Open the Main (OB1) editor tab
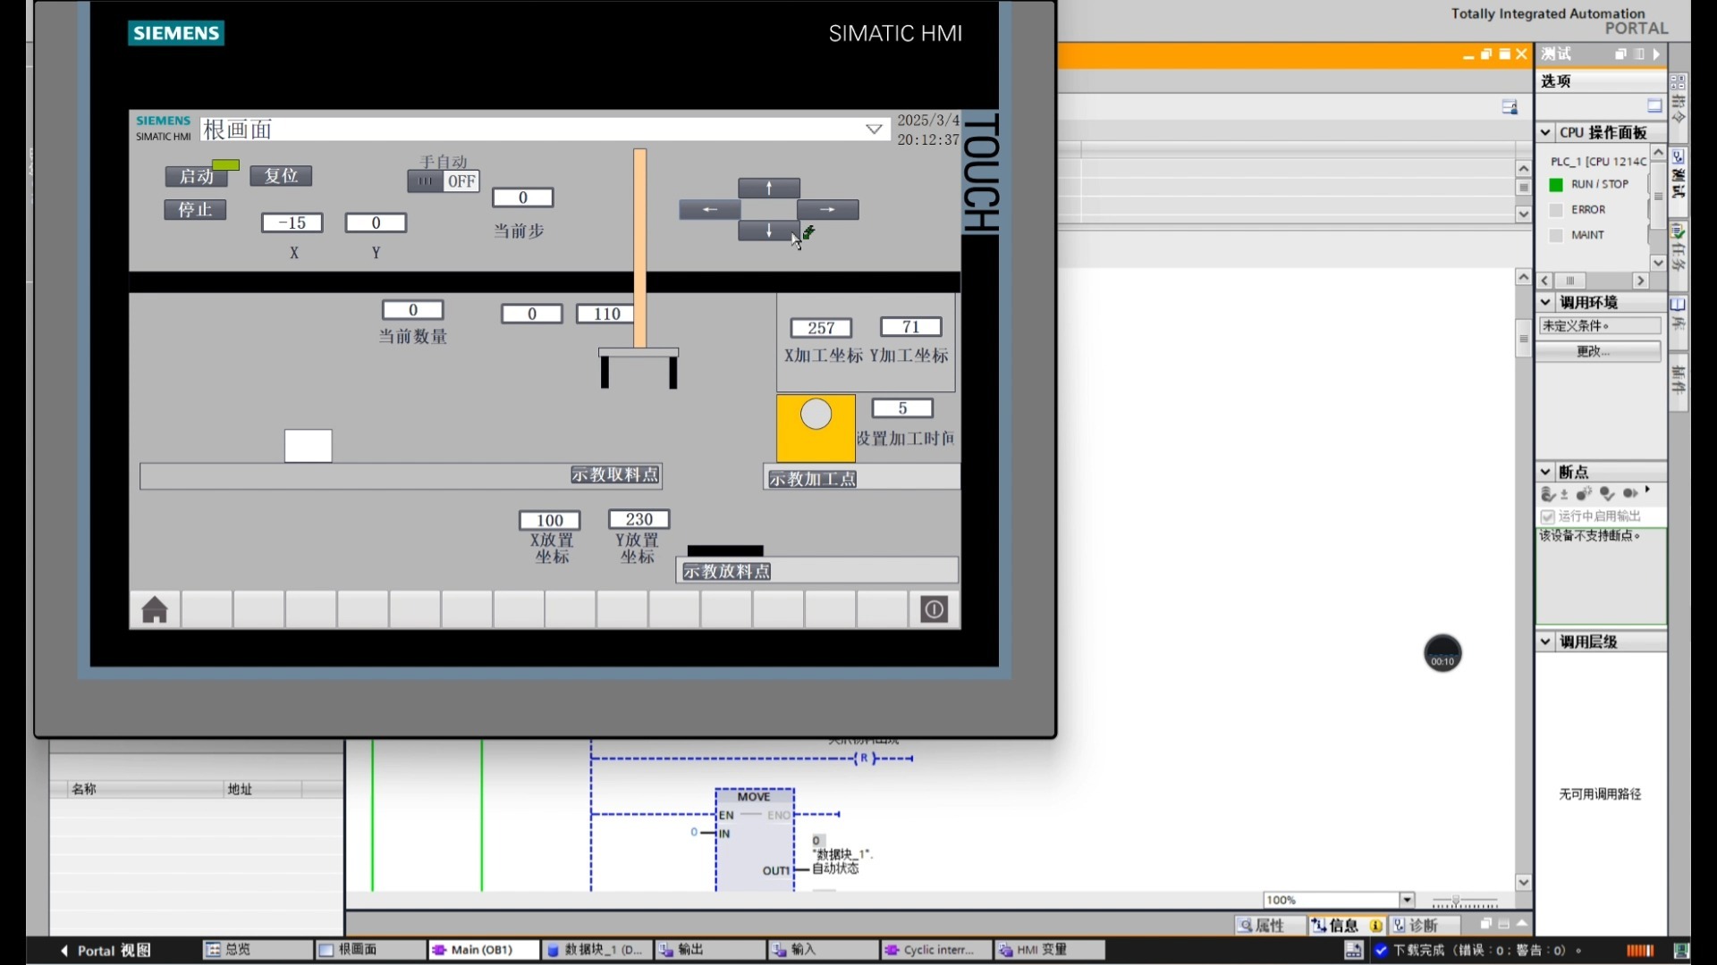This screenshot has width=1717, height=965. tap(482, 950)
